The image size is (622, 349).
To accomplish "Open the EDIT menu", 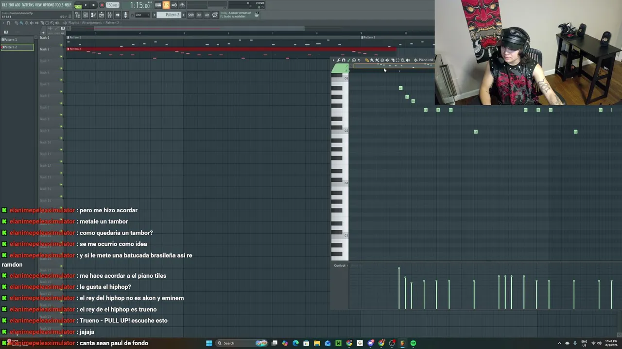I will tap(11, 5).
